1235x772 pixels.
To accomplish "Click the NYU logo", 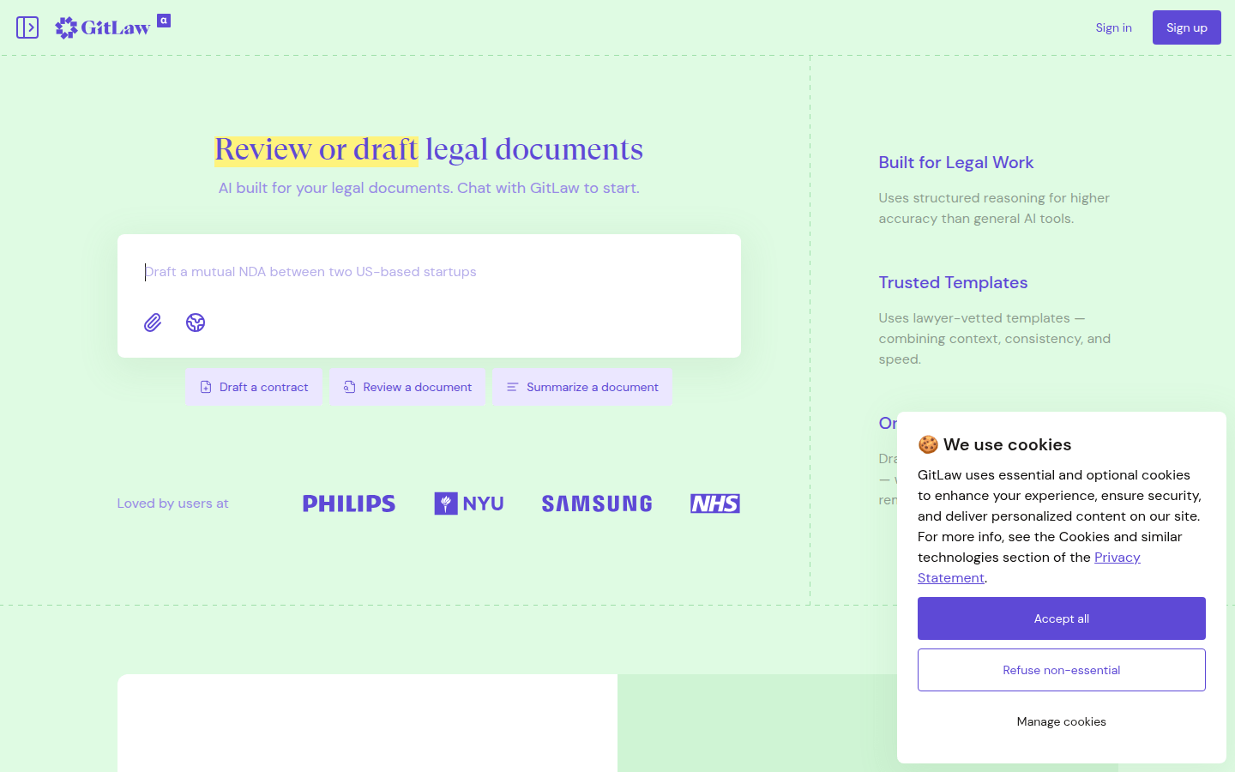I will pos(469,504).
